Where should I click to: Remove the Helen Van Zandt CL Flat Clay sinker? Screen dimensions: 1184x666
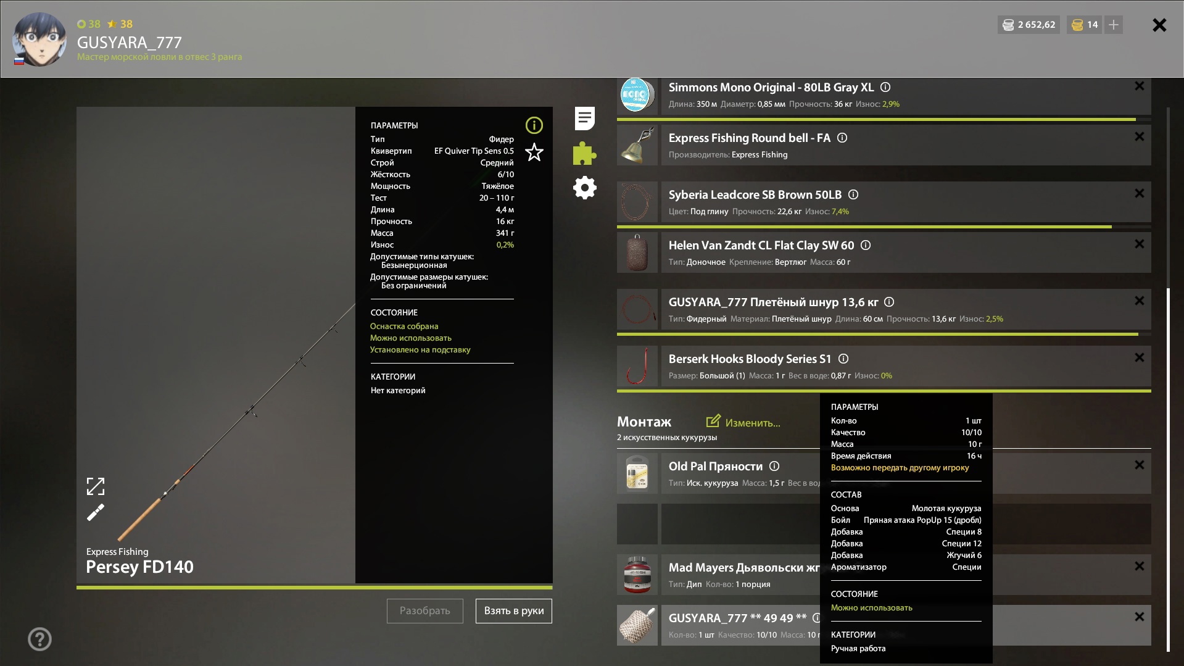[x=1139, y=244]
